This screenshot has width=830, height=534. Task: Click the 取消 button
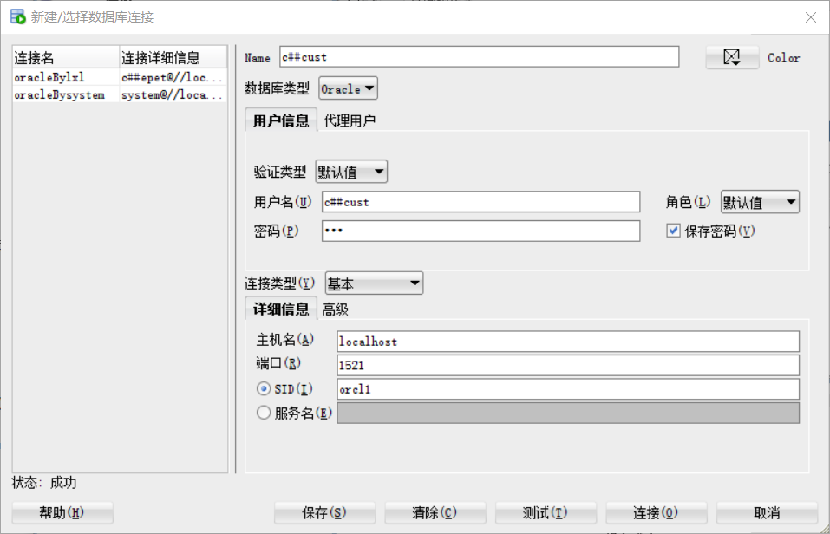point(767,512)
